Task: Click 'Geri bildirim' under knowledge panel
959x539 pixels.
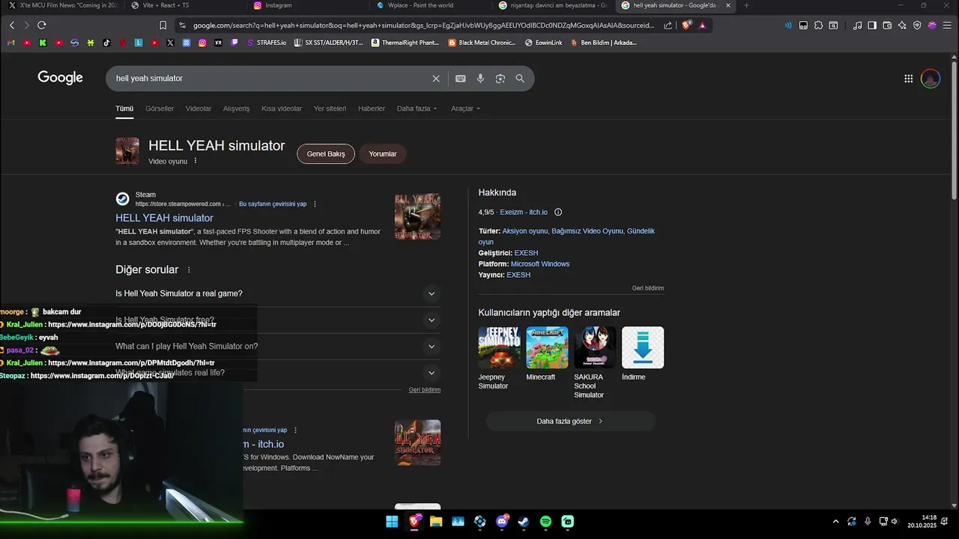Action: point(648,288)
